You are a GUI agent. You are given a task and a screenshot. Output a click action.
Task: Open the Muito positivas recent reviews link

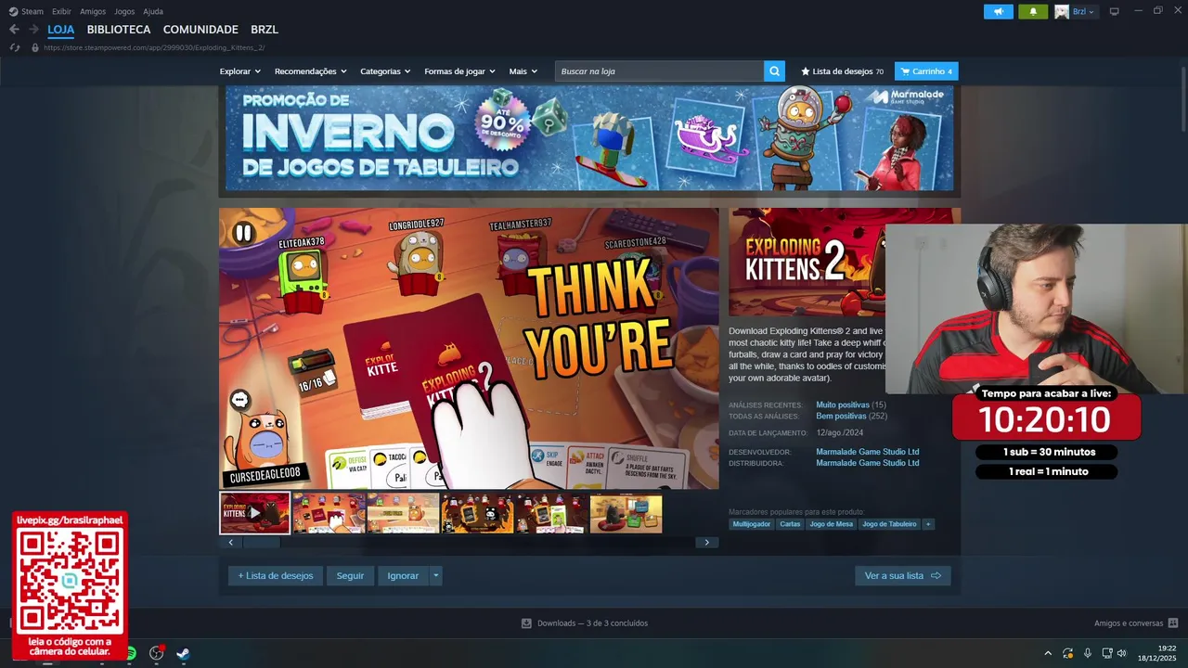coord(843,405)
